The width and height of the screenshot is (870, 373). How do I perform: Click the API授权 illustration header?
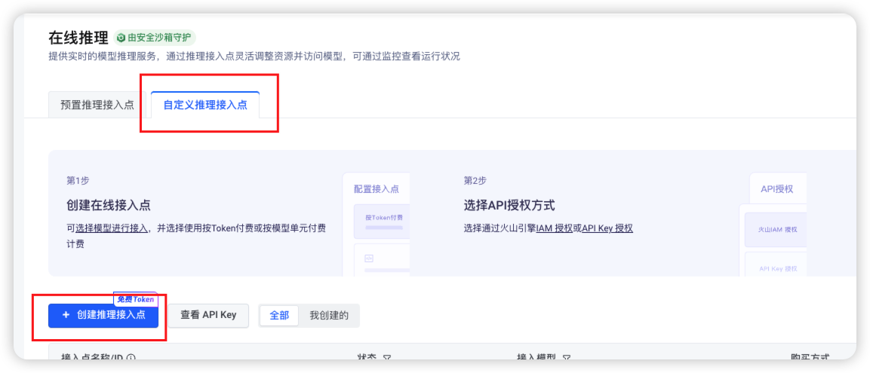pos(777,188)
